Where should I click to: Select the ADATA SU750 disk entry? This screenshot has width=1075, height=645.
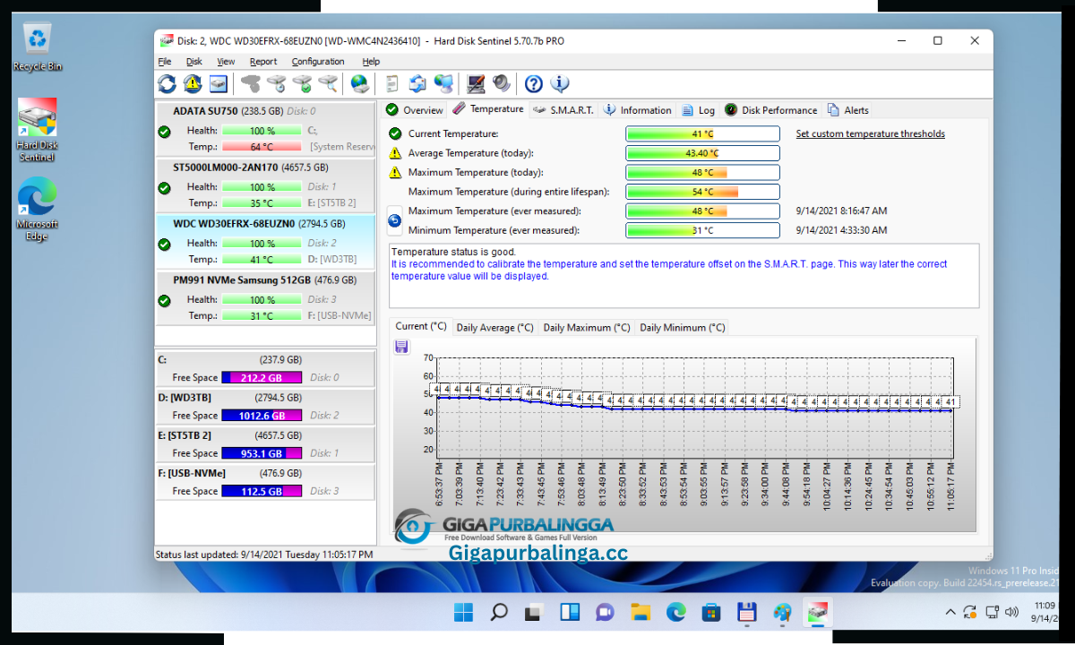(265, 128)
